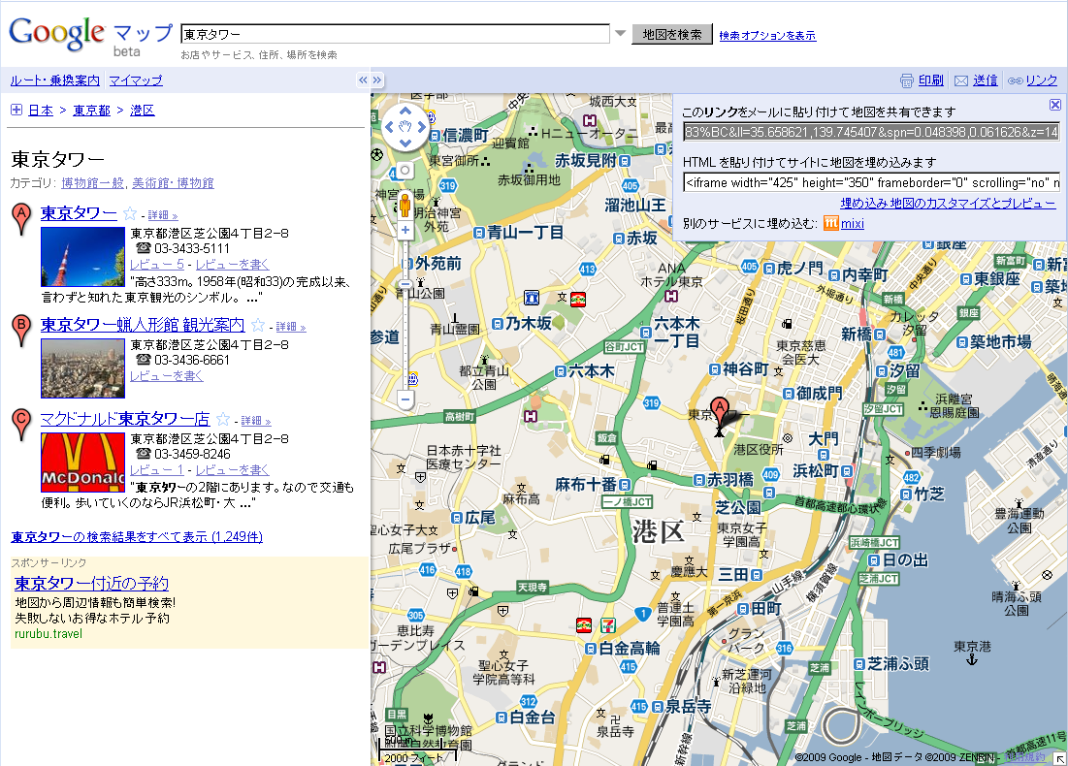This screenshot has width=1068, height=766.
Task: Pan the map up with the arrow control
Action: pos(405,111)
